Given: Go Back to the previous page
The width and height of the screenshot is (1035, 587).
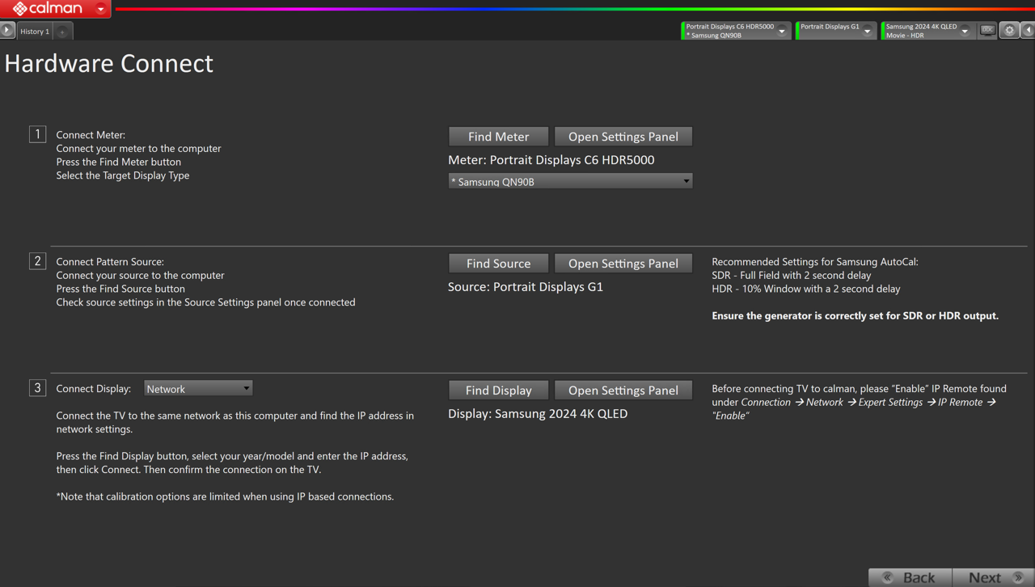Looking at the screenshot, I should [x=910, y=577].
